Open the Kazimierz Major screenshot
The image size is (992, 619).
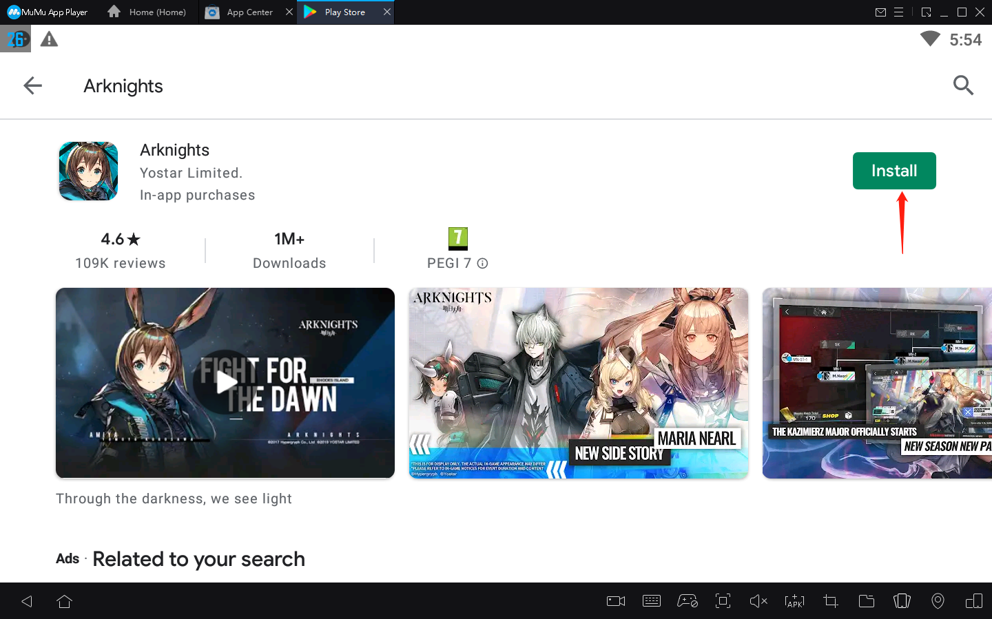(877, 383)
